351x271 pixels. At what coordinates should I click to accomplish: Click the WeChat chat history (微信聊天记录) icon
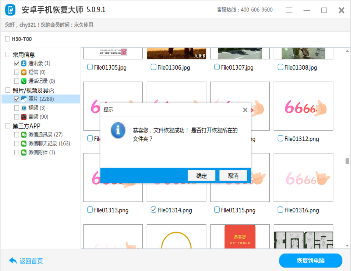coord(24,144)
